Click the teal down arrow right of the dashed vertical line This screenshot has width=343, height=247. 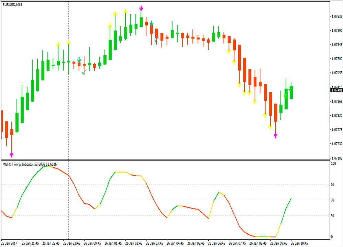pyautogui.click(x=79, y=60)
